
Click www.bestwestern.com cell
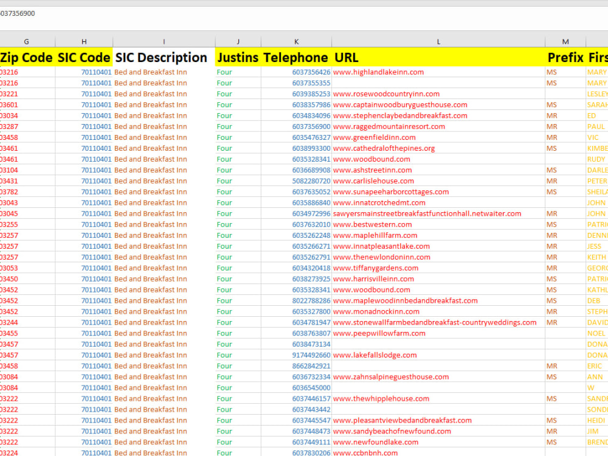point(438,224)
